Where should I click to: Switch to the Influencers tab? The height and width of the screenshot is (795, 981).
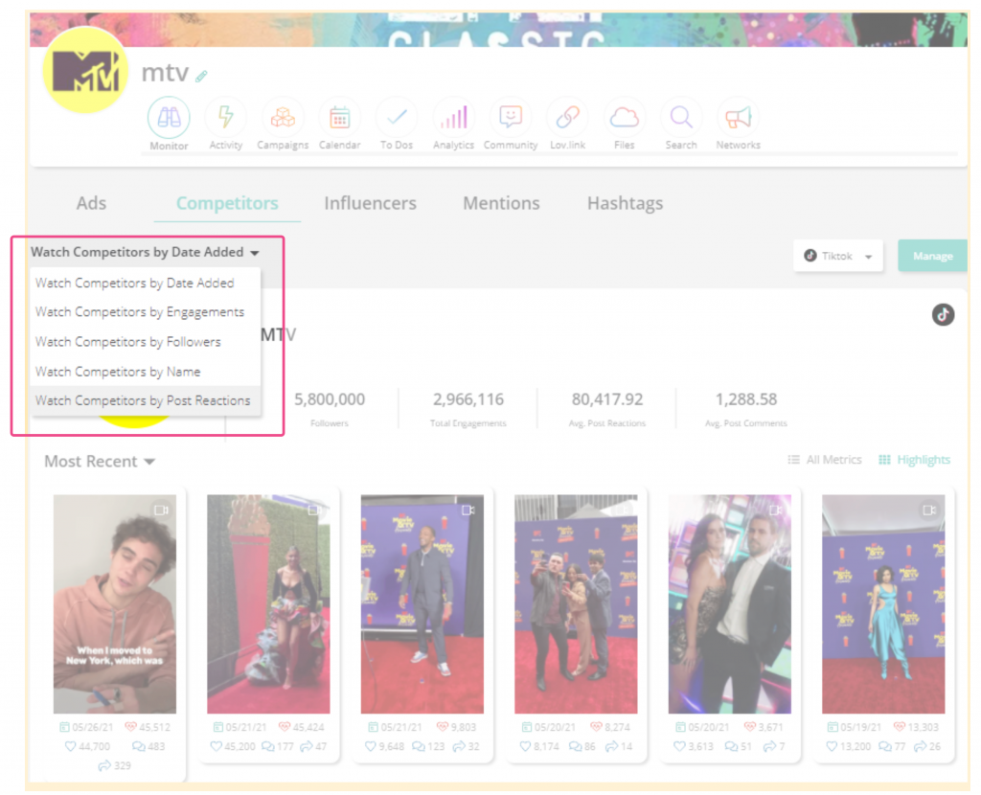point(371,203)
